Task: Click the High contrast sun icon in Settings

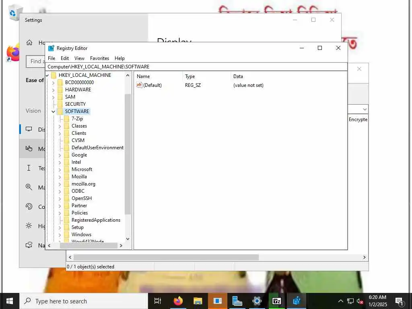Action: (x=29, y=226)
